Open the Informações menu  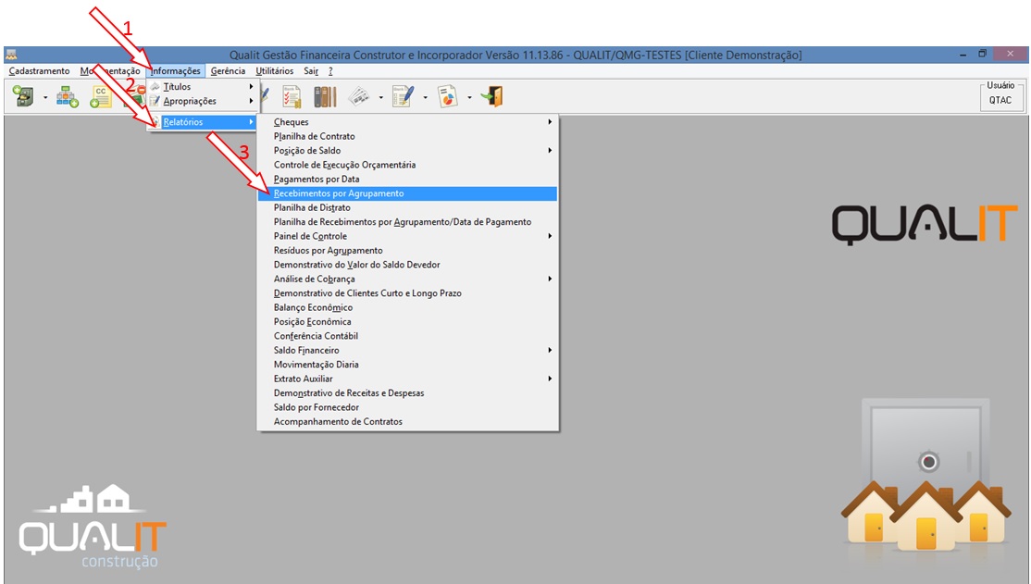tap(176, 71)
